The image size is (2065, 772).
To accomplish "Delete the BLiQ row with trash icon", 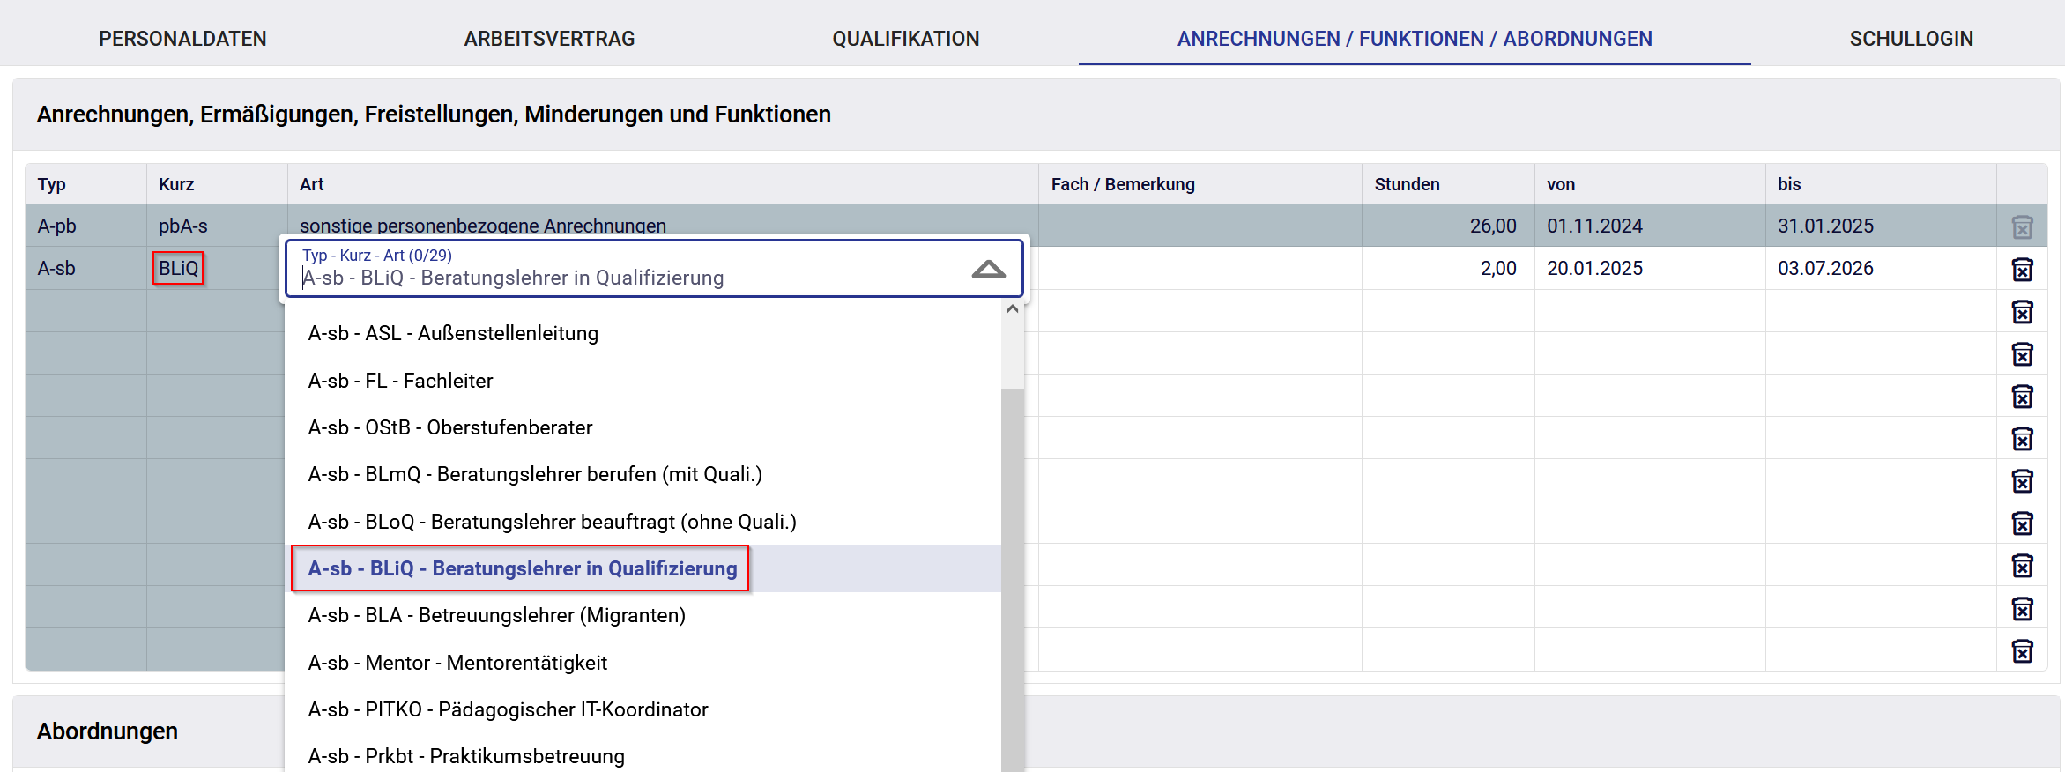I will [2022, 269].
